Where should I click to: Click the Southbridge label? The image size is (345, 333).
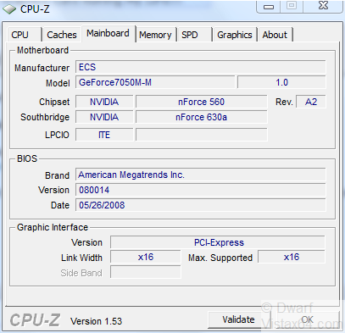click(x=45, y=117)
